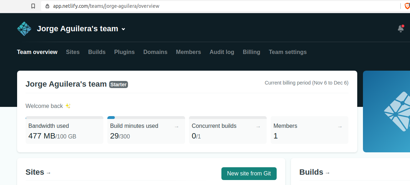
Task: Click the Starter plan badge
Action: 118,85
